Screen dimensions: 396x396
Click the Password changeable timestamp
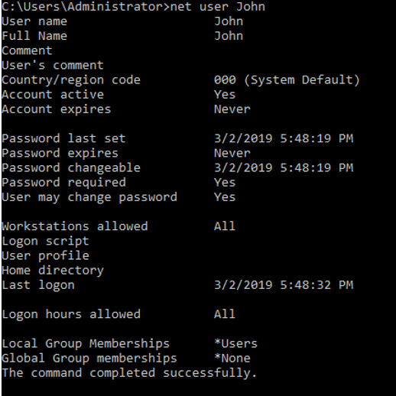tap(284, 167)
